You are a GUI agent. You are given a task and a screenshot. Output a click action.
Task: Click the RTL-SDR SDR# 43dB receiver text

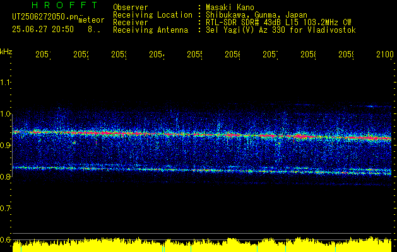point(278,23)
